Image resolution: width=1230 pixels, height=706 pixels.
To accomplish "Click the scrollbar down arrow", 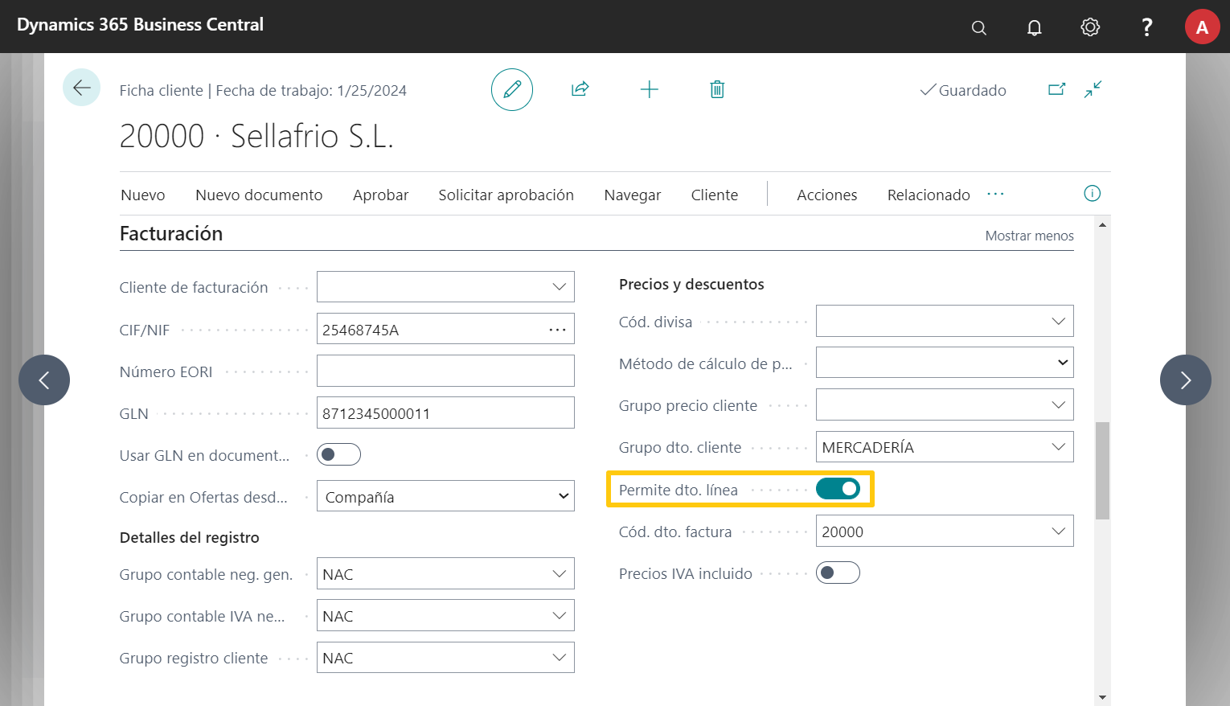I will 1102,697.
